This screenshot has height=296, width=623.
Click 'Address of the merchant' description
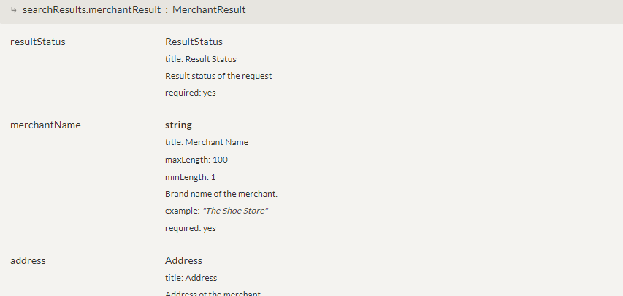coord(213,293)
